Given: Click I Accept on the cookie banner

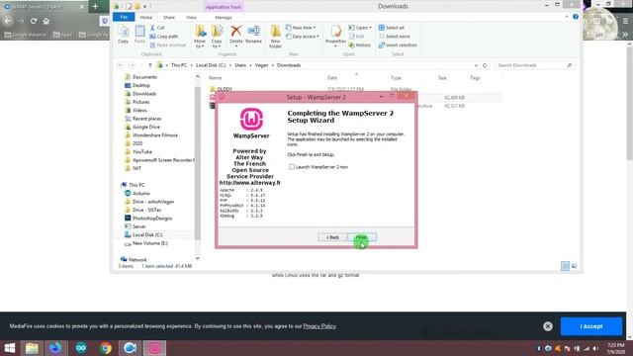Looking at the screenshot, I should click(x=591, y=326).
